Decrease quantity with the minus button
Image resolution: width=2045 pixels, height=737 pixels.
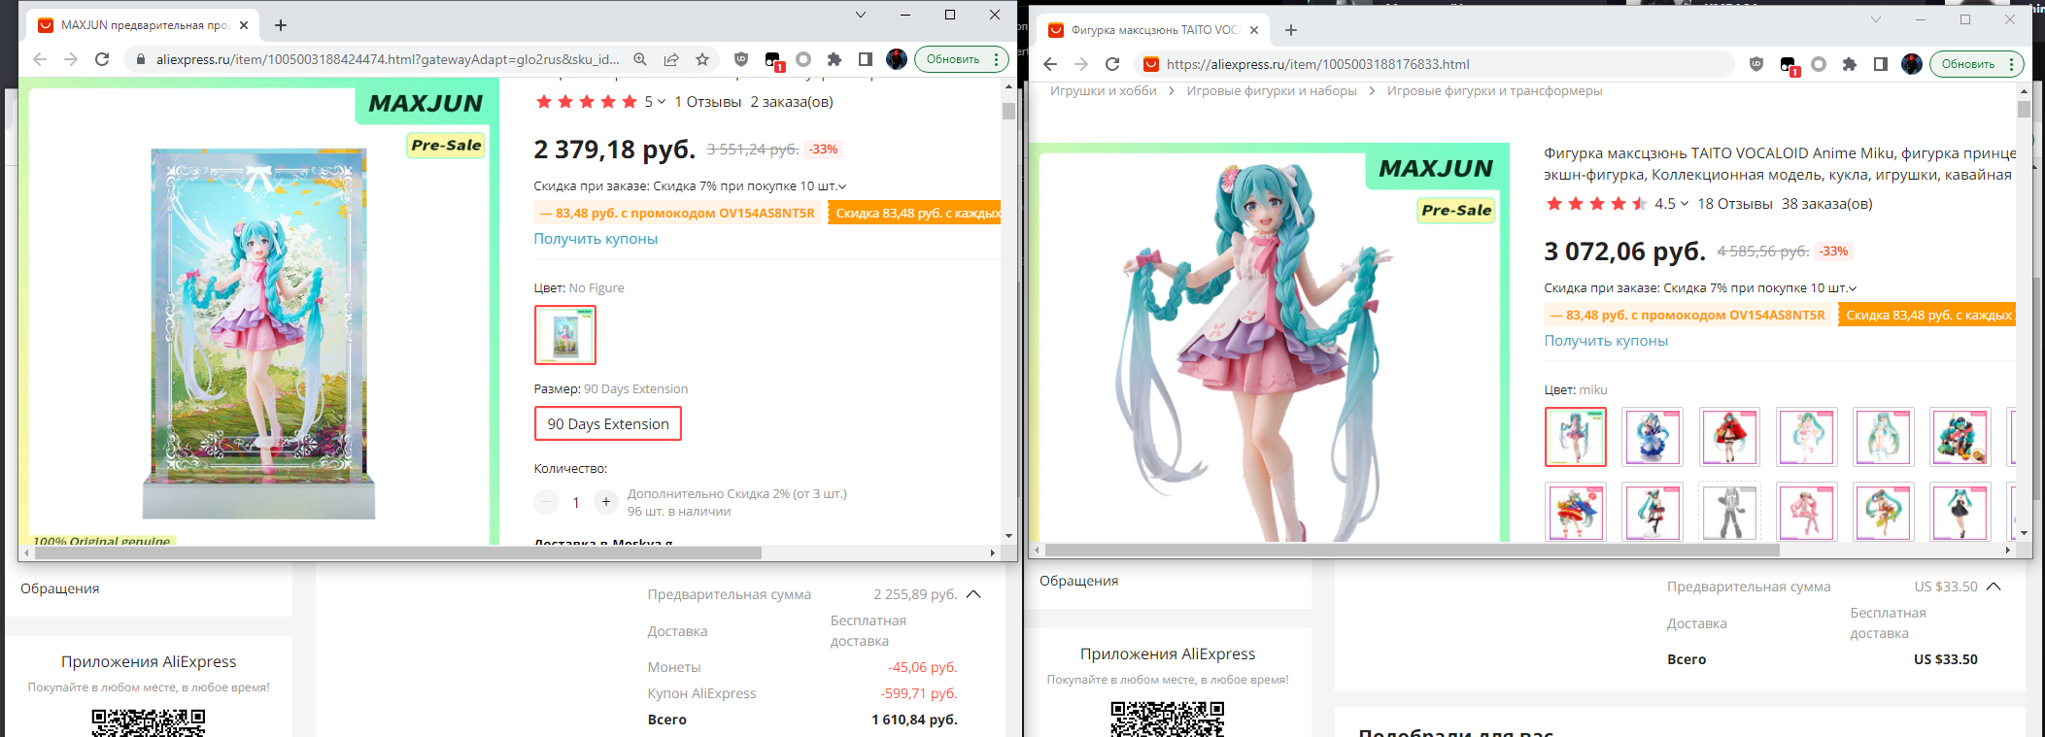coord(547,502)
